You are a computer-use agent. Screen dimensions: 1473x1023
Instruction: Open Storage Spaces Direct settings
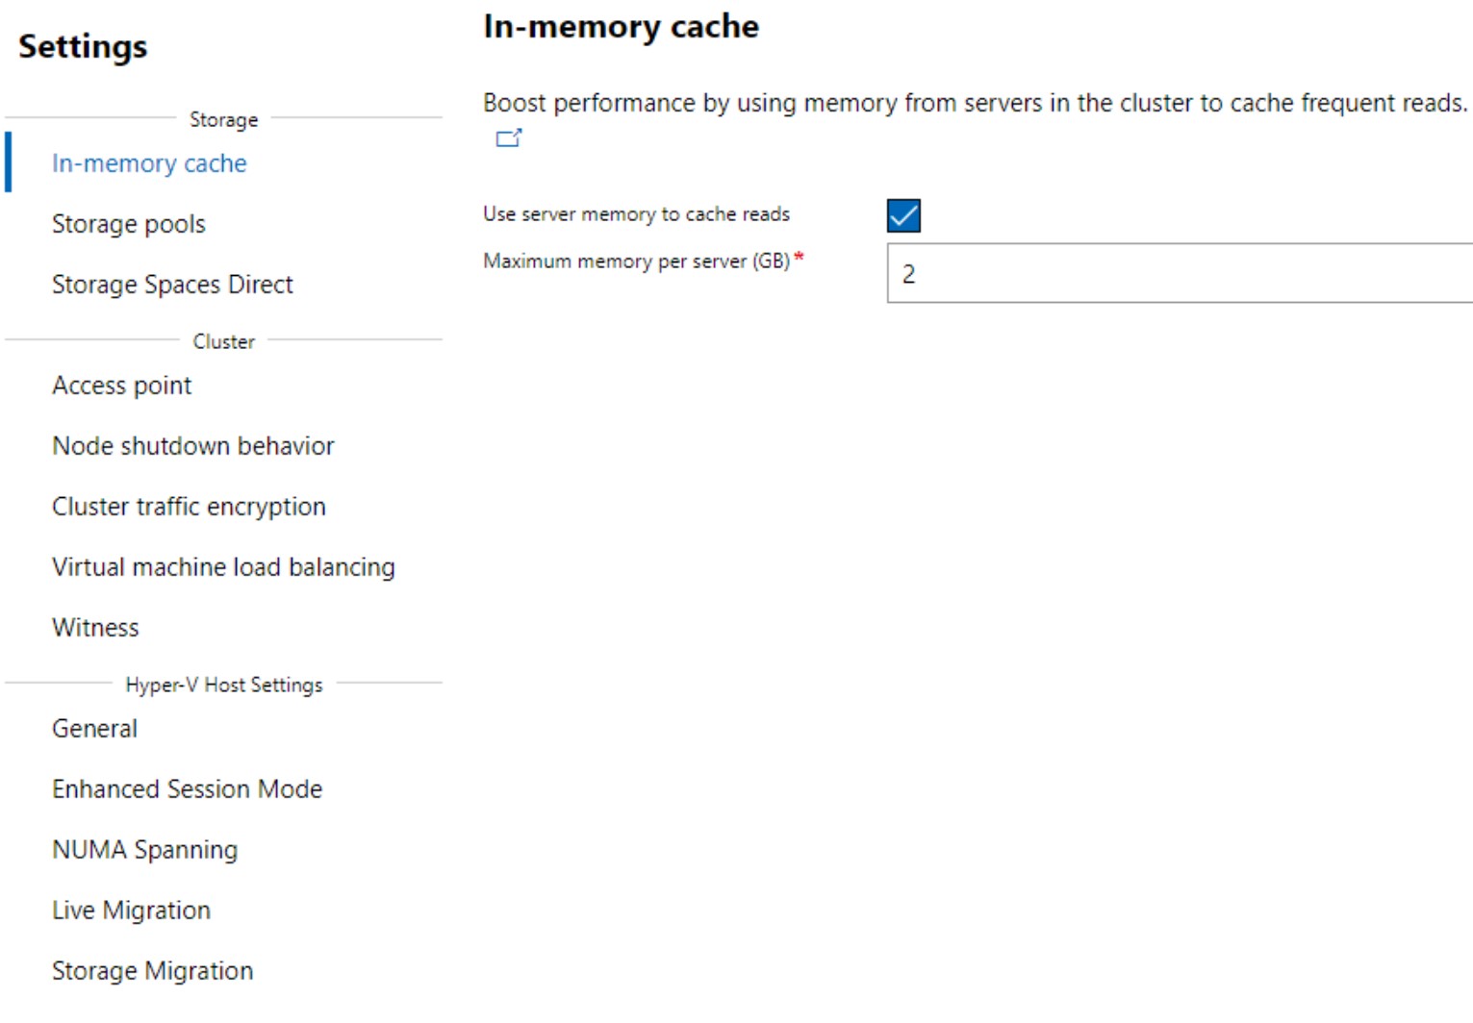(172, 284)
